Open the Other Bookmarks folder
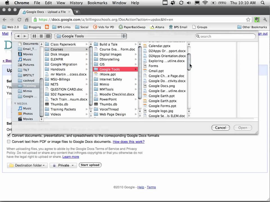The height and width of the screenshot is (202, 270). point(252,27)
